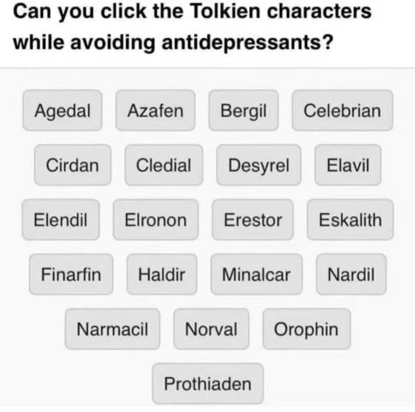
Task: Select the Prothiaden button
Action: 207,384
